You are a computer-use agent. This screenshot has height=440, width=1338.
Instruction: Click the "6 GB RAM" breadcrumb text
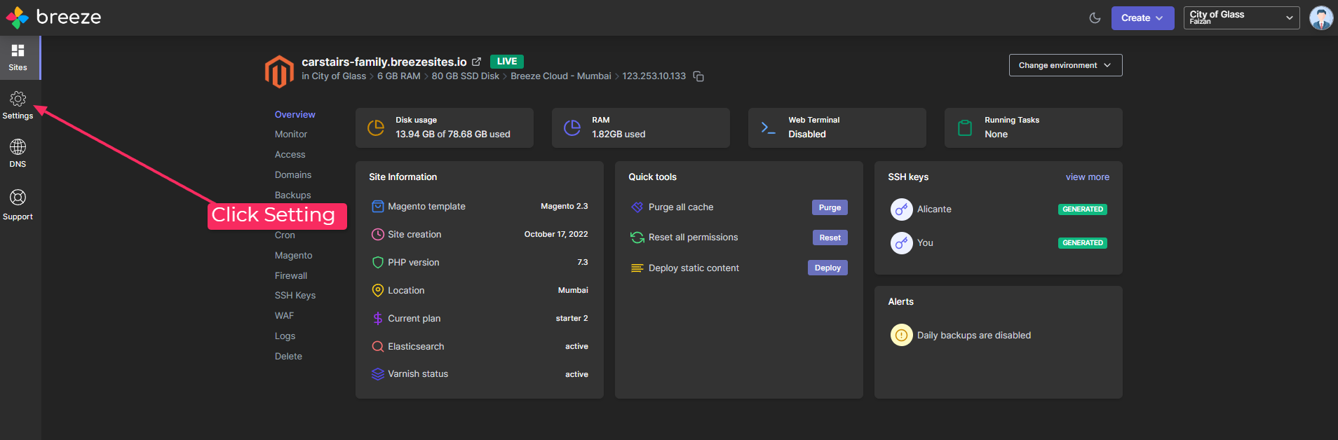coord(399,76)
